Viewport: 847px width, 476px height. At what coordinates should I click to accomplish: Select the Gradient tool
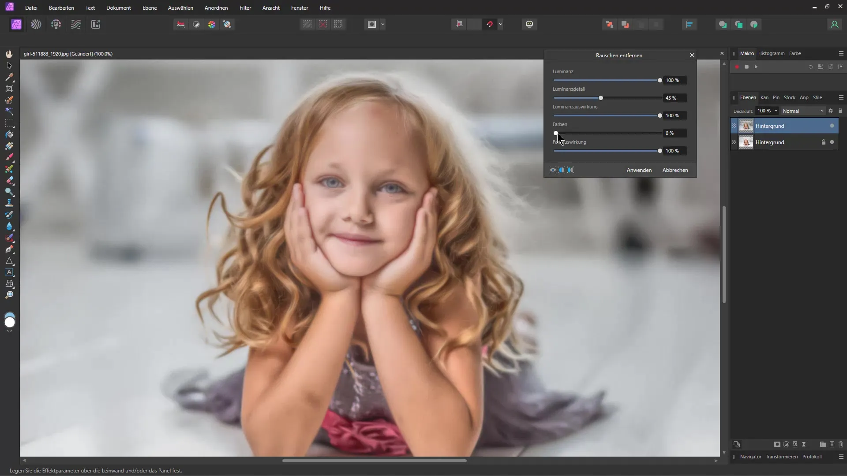pyautogui.click(x=9, y=146)
